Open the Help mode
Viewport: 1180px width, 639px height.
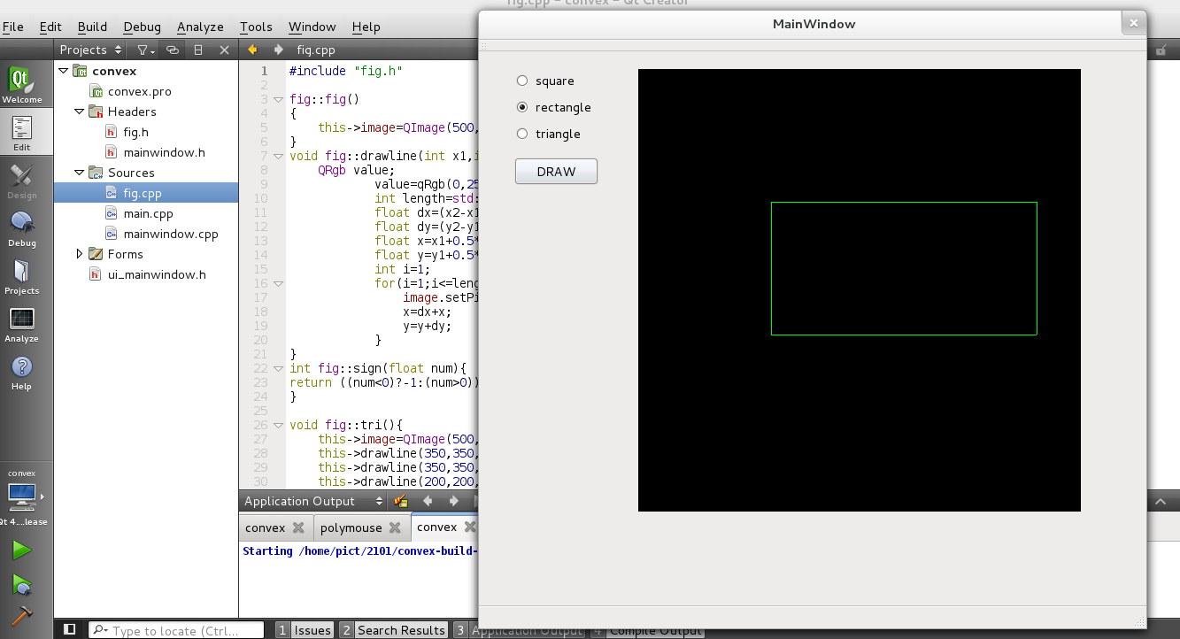tap(23, 372)
